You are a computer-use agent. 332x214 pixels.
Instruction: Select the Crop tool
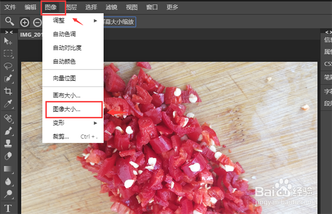pos(8,91)
